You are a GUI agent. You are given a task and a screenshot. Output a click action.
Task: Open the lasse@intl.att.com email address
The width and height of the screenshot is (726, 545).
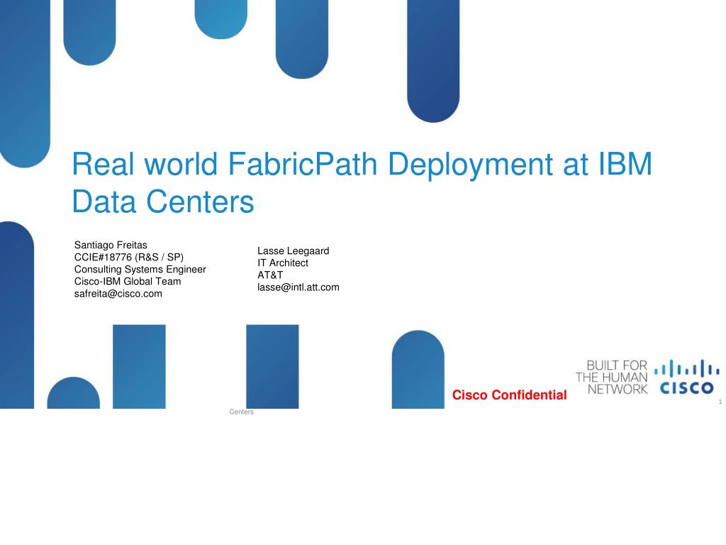[298, 287]
